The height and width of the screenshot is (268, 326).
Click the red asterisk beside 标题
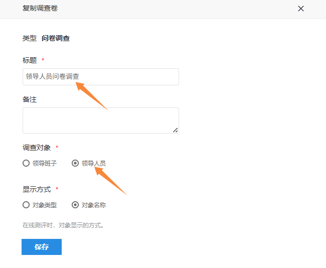tap(43, 61)
